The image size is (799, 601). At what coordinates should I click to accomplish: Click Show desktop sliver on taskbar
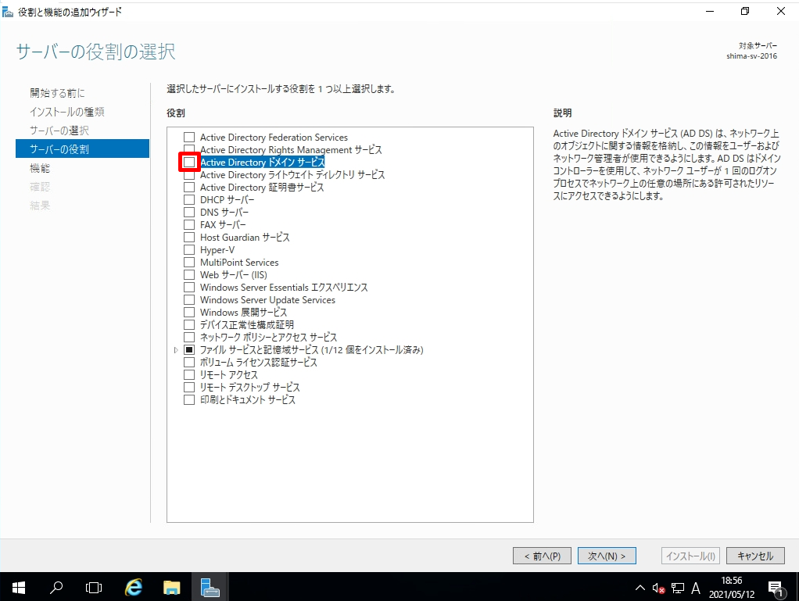coord(797,588)
